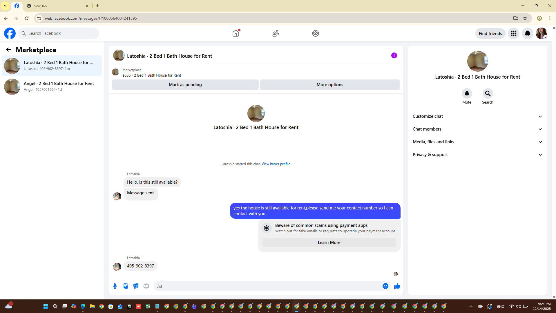Send a thumbs-up like
Image resolution: width=556 pixels, height=313 pixels.
[x=397, y=286]
